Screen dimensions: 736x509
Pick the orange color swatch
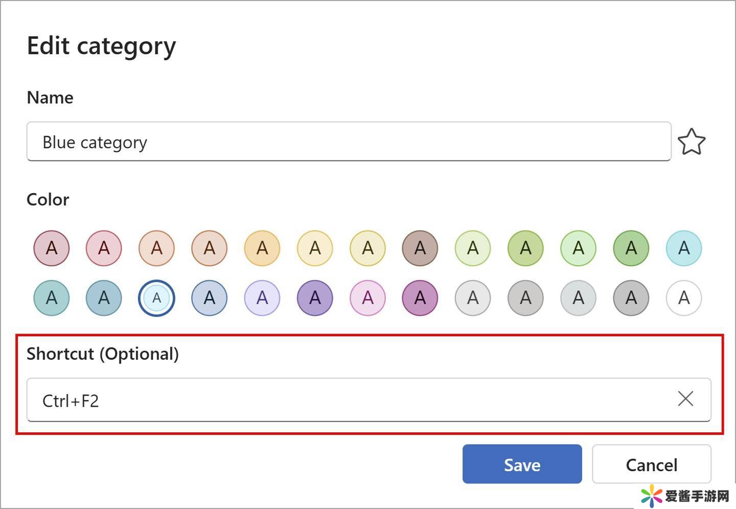(x=262, y=248)
